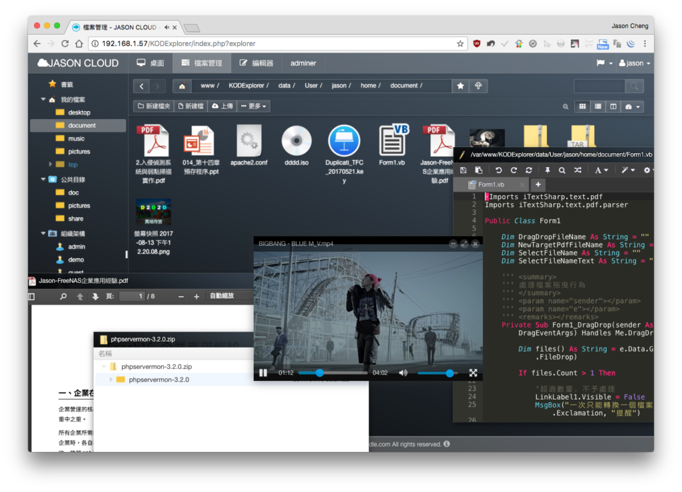682x492 pixels.
Task: Switch to the 編輯器 tab
Action: (x=256, y=63)
